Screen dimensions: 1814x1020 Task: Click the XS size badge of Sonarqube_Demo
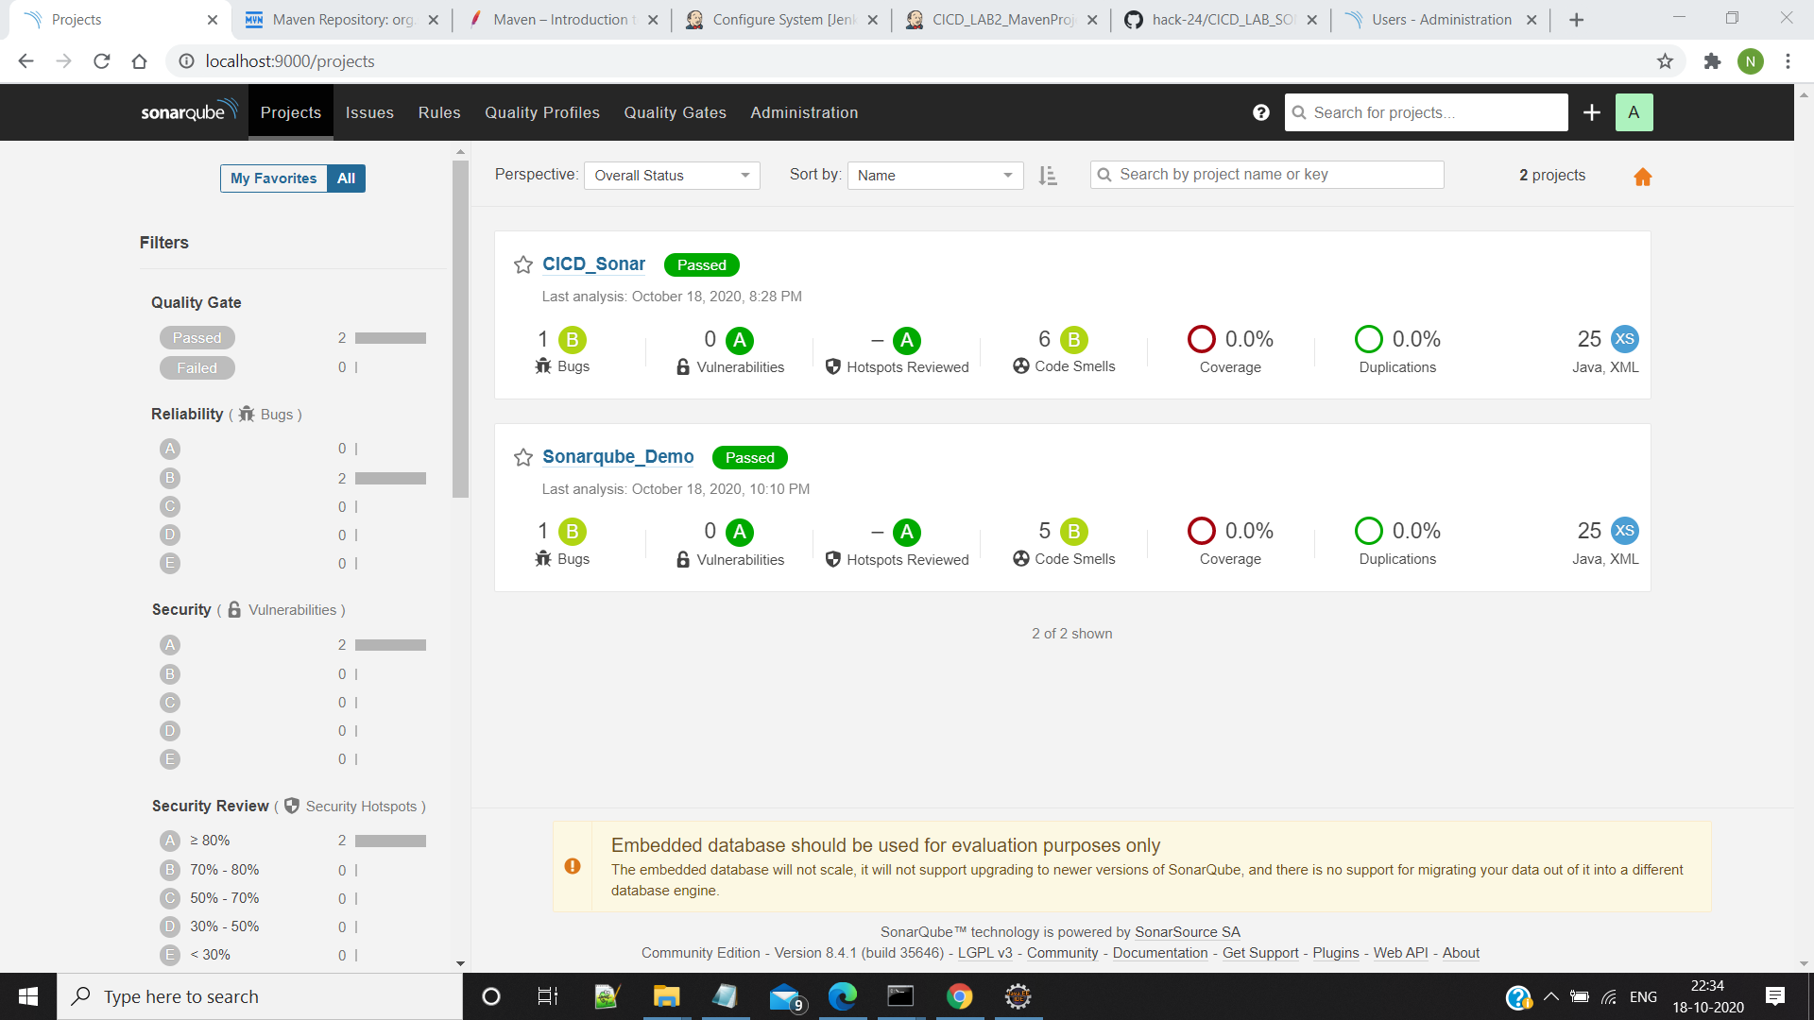[x=1624, y=531]
